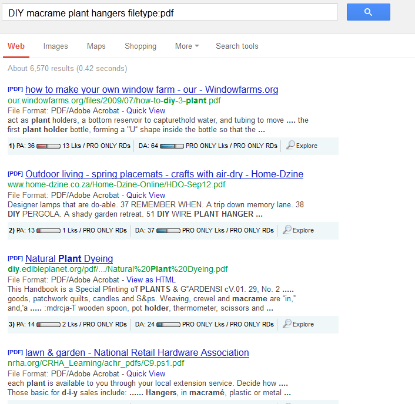
Task: Click the our.windowfarms.org green URL
Action: click(114, 100)
